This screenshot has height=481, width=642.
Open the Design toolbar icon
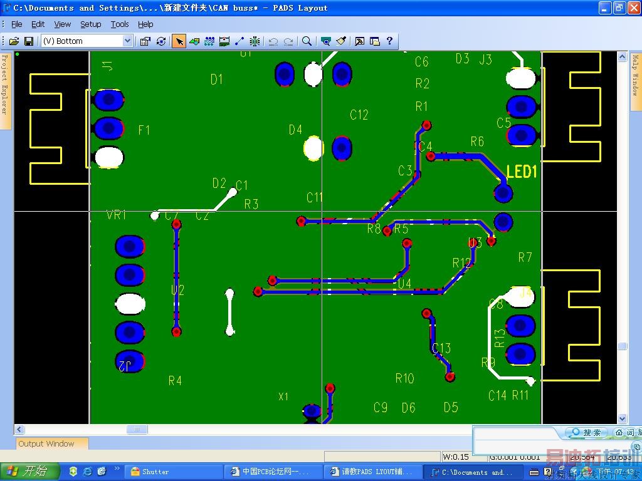coord(209,41)
